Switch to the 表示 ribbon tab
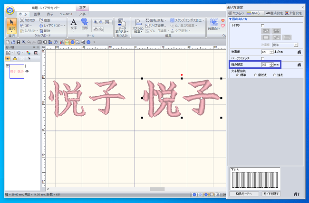 click(50, 14)
